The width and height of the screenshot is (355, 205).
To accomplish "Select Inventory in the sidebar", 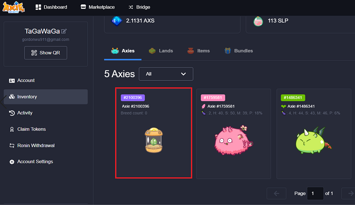I will tap(46, 97).
